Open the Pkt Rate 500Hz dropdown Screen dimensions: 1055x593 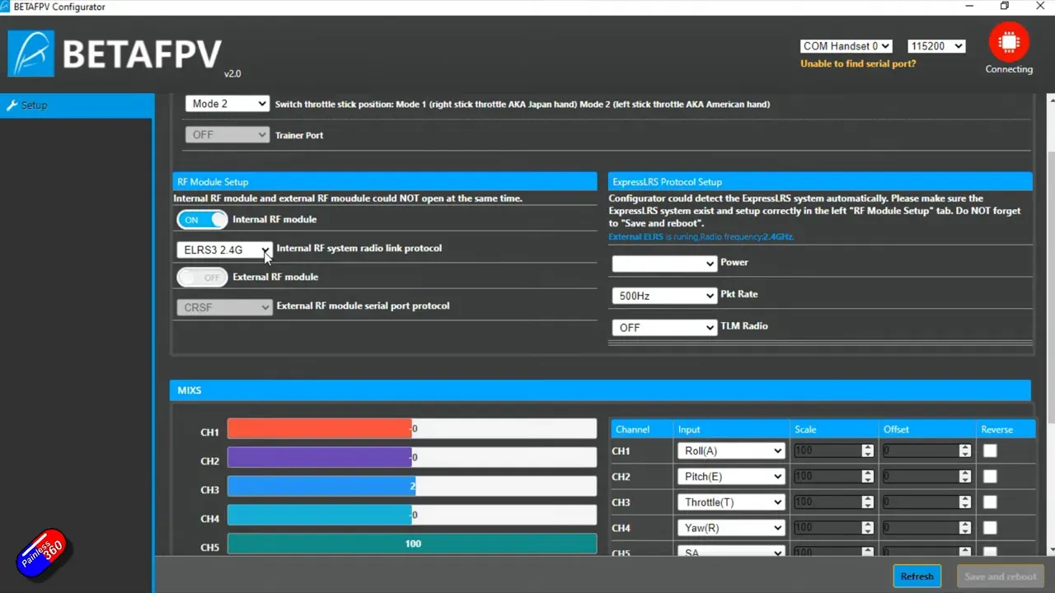click(x=663, y=295)
